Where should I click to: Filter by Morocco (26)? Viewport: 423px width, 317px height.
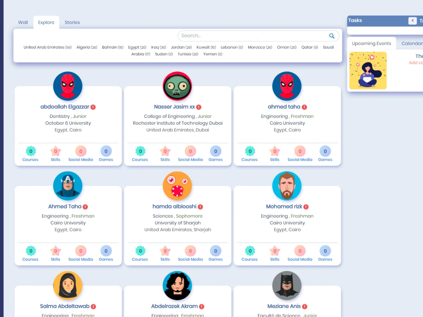[x=260, y=47]
